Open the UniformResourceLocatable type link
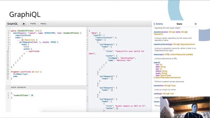 (x=181, y=54)
